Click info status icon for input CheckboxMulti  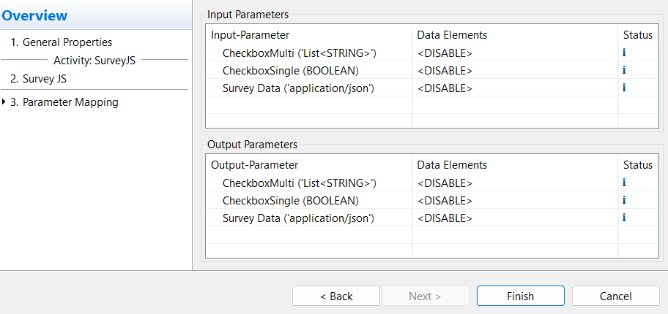(x=624, y=53)
